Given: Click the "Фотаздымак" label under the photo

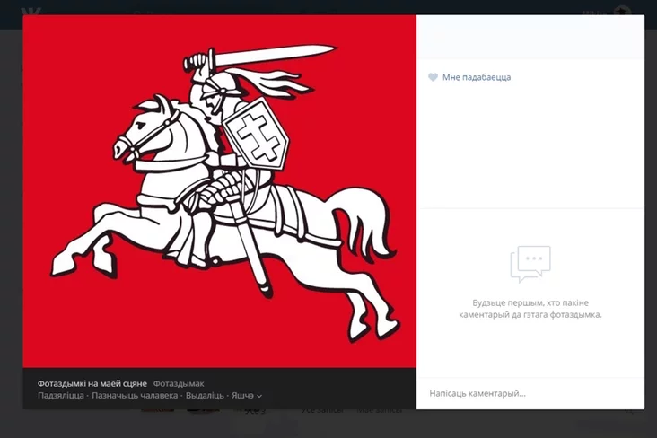Looking at the screenshot, I should click(179, 382).
